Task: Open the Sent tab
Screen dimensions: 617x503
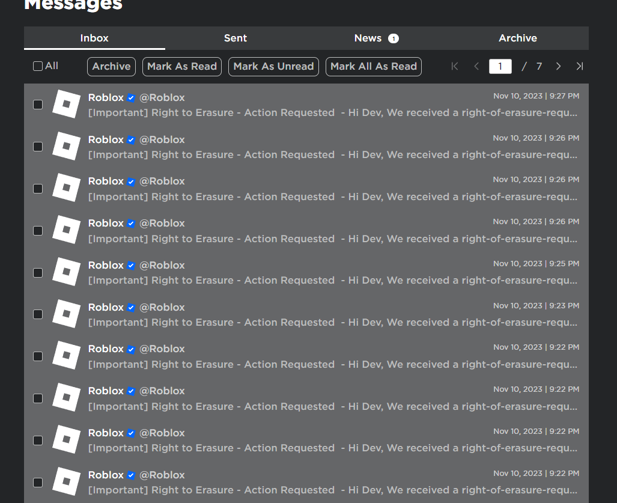Action: (x=236, y=38)
